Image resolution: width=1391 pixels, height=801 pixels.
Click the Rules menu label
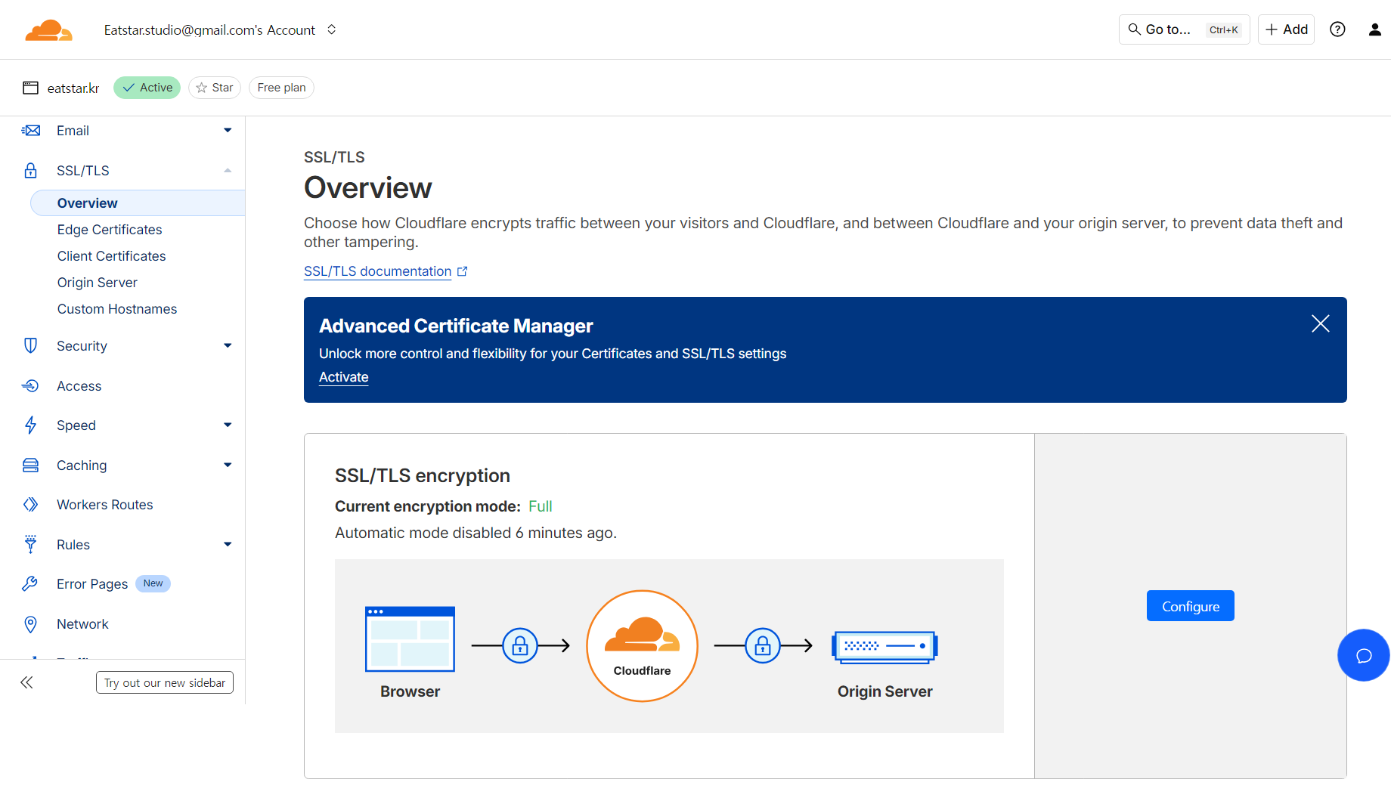[73, 545]
